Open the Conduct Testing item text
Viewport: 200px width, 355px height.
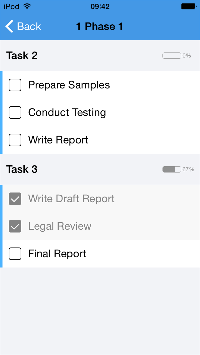pyautogui.click(x=67, y=112)
